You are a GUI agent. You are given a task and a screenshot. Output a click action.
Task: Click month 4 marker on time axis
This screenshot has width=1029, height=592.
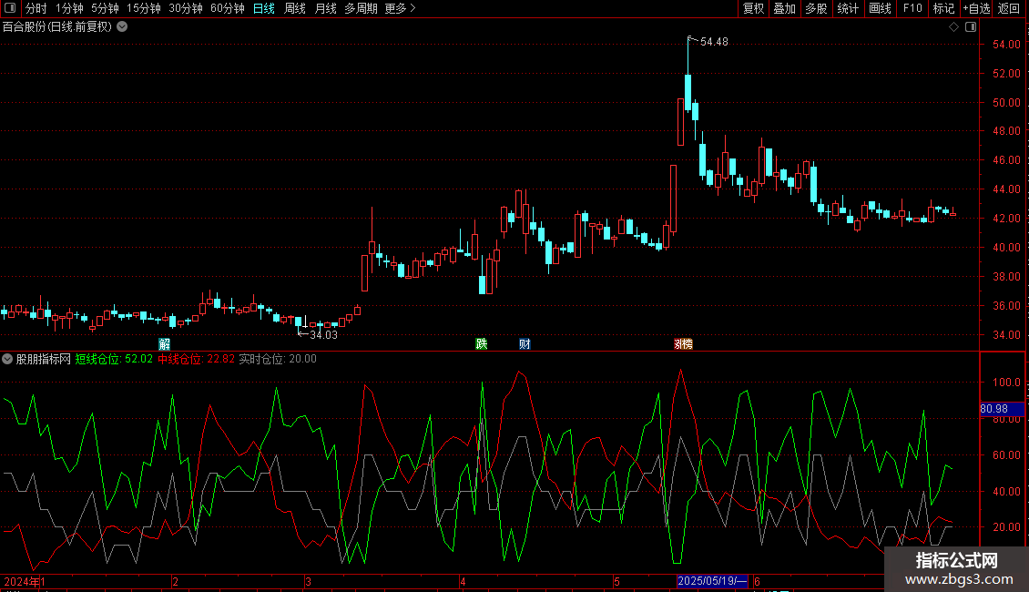point(463,581)
